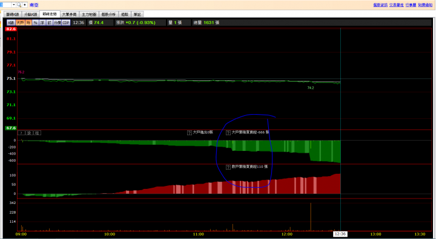
Task: Open the 到價通知 link
Action: click(425, 5)
